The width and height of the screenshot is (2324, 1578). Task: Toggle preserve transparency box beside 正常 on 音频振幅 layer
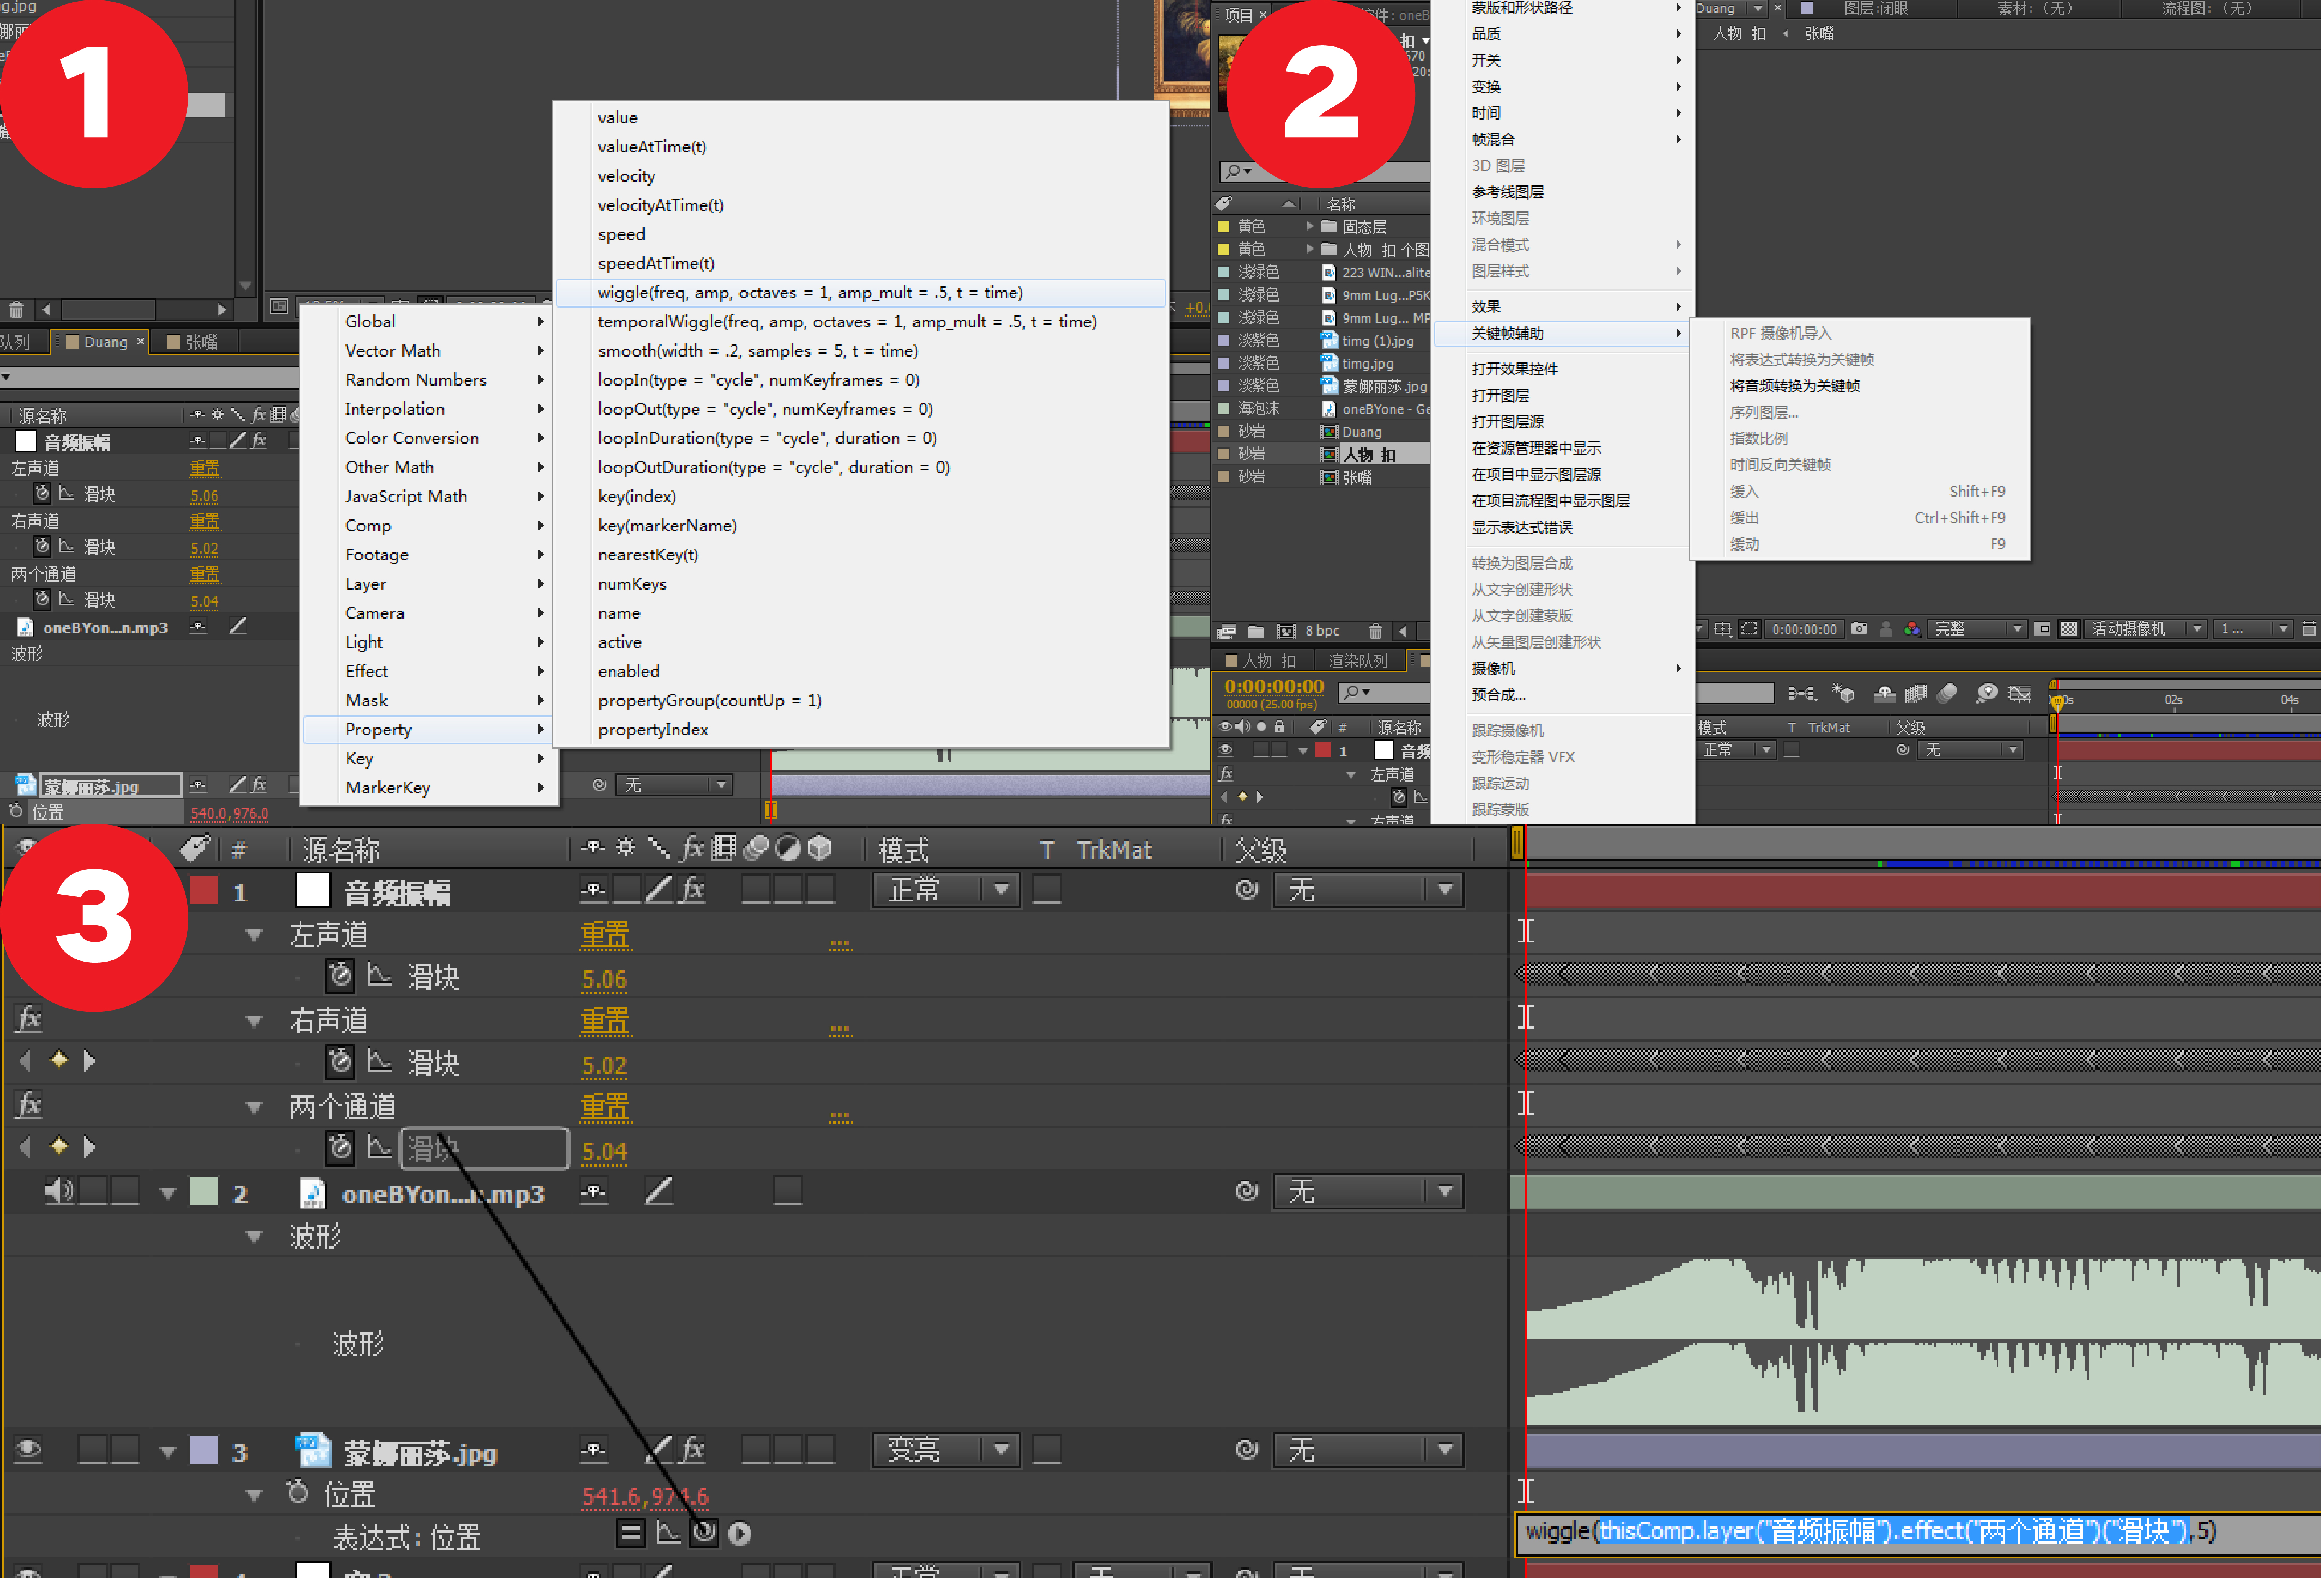coord(1047,889)
